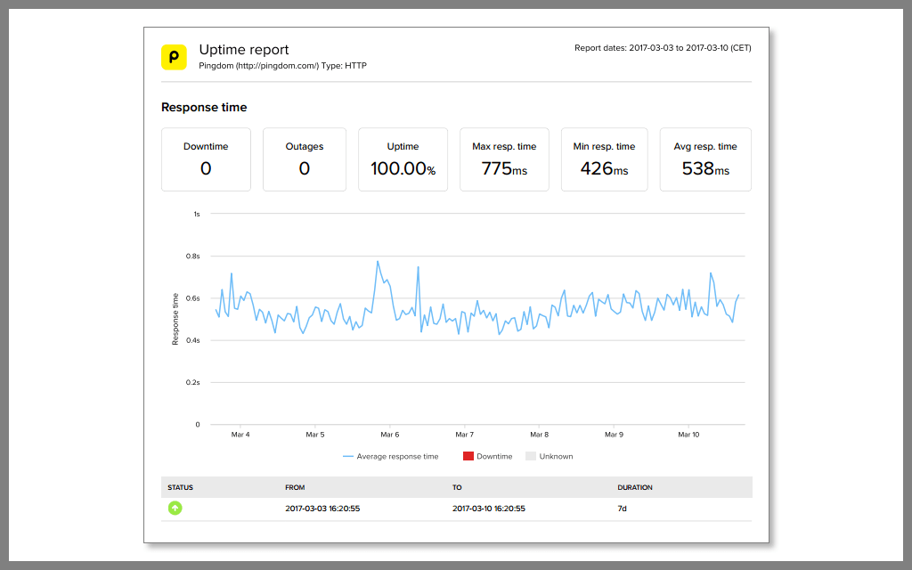Sort table by FROM column header
912x570 pixels.
click(x=295, y=487)
